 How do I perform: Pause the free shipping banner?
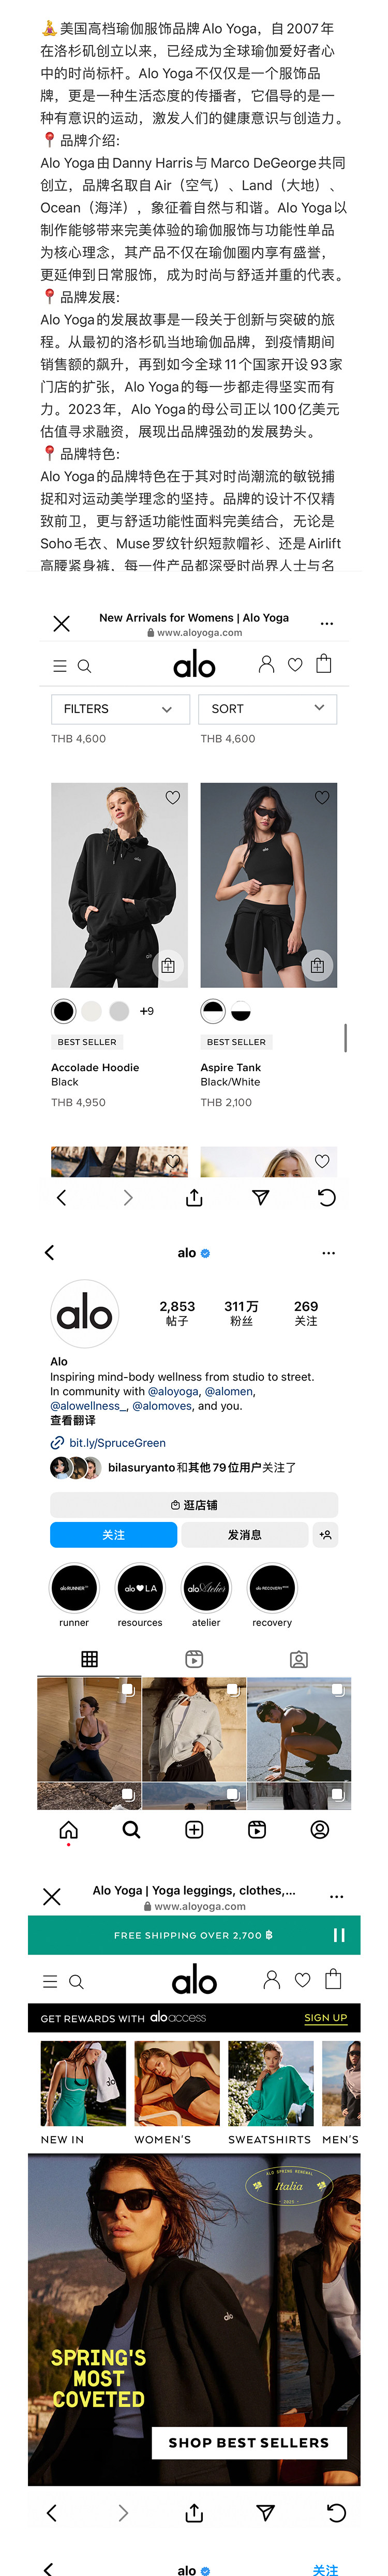point(339,1935)
